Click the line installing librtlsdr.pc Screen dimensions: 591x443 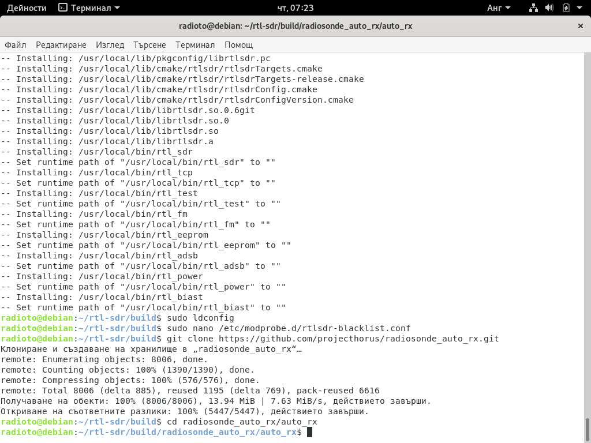pos(136,58)
